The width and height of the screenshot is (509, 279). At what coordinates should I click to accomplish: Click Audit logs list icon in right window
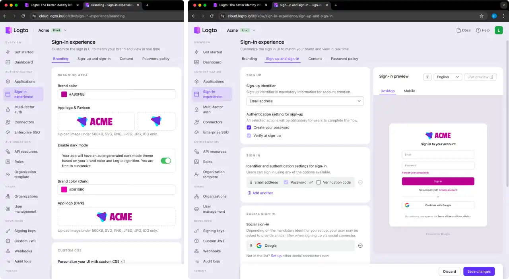[196, 261]
